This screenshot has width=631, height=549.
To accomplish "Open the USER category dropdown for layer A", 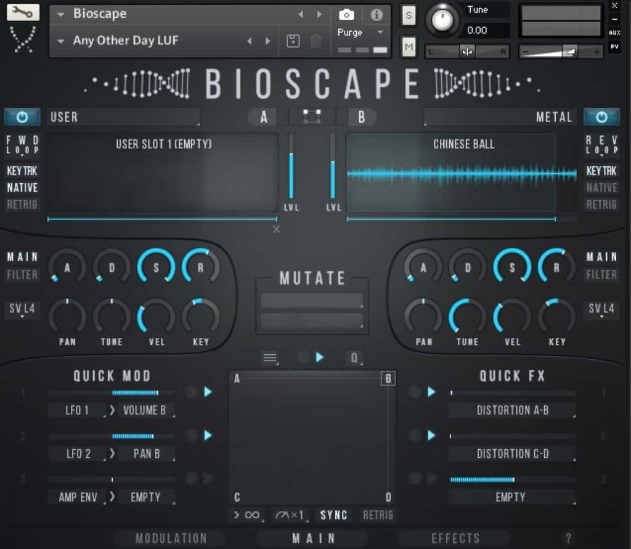I will coord(123,117).
